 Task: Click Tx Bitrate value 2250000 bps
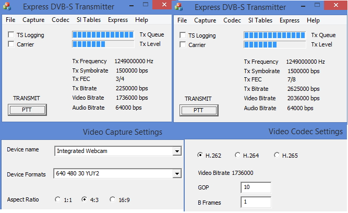[131, 88]
